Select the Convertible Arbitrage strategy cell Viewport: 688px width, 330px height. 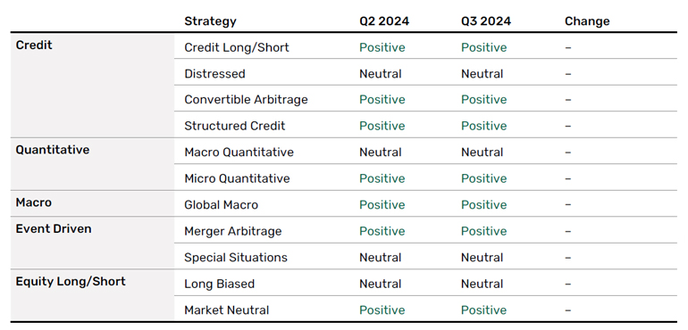coord(246,100)
